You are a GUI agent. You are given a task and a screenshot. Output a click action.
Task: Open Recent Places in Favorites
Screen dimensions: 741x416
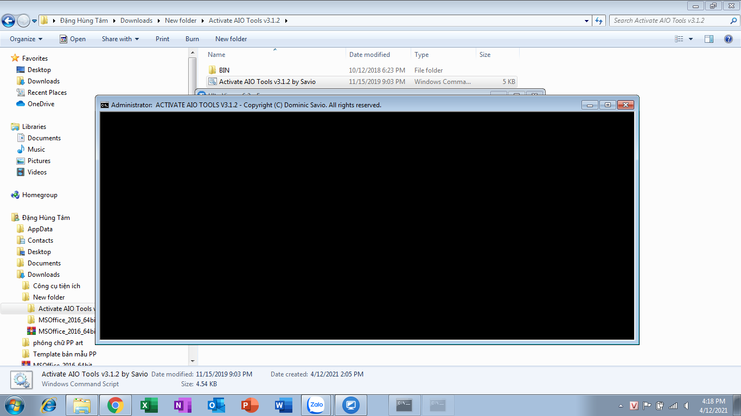tap(47, 93)
